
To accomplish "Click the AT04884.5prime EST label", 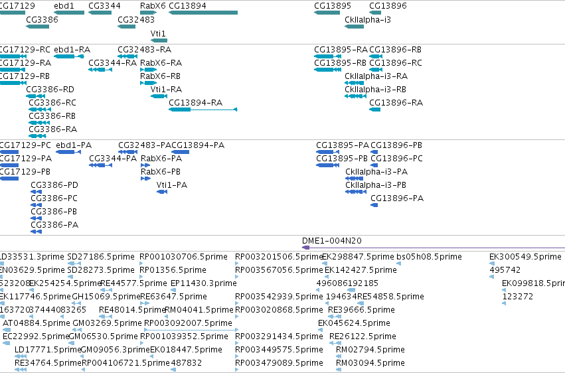I will click(37, 323).
